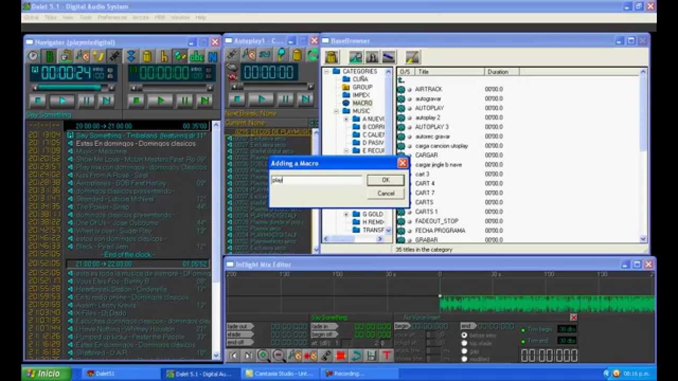Click the teal loop arrows icon in Mix Editor

(356, 356)
